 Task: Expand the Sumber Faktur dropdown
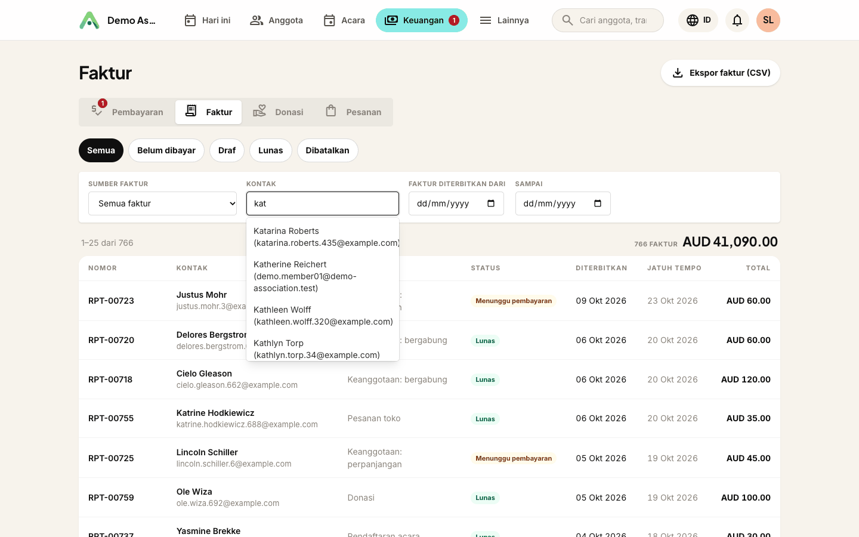pos(163,203)
